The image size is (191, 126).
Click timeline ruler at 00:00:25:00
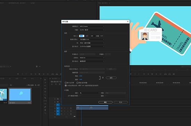click(160, 83)
